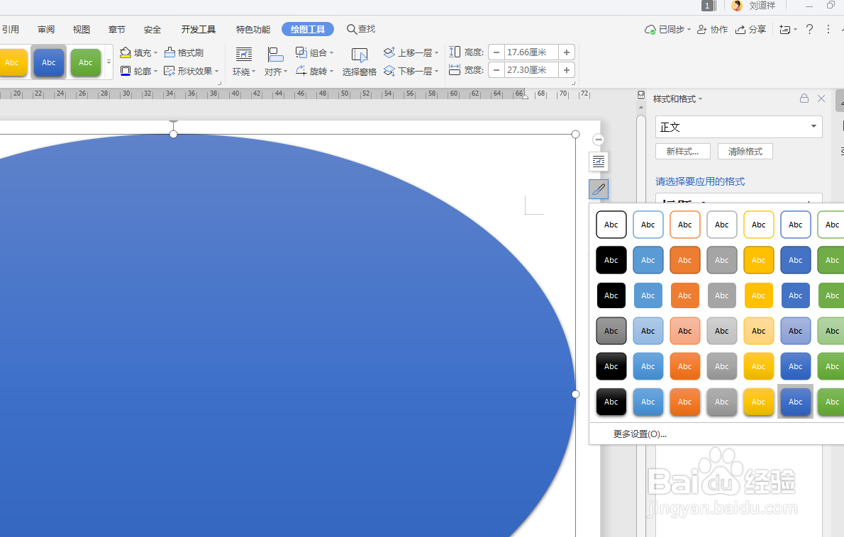
Task: Click the Share (分享) icon
Action: point(740,30)
